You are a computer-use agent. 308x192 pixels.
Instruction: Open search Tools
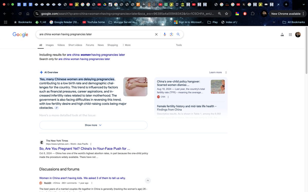coord(179,45)
